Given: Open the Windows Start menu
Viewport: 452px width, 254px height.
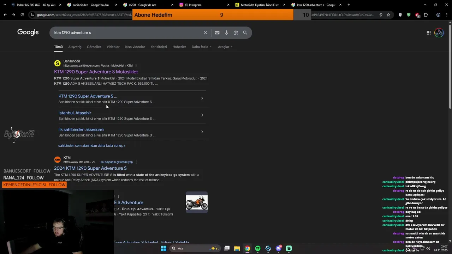Looking at the screenshot, I should click(163, 248).
